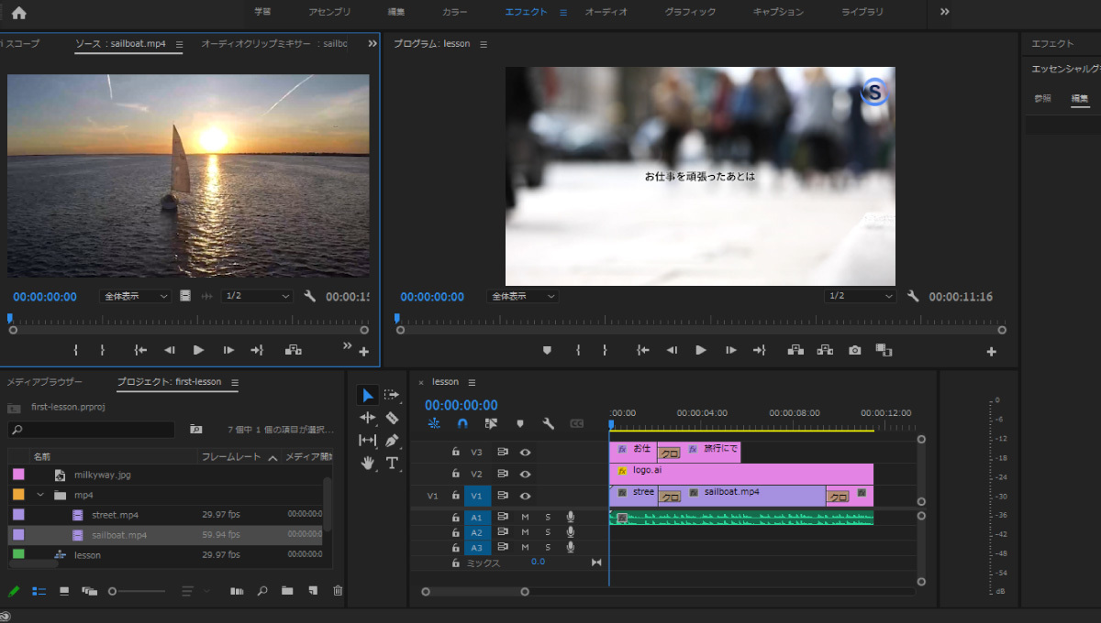The image size is (1101, 623).
Task: Click the Source monitor insert button
Action: click(x=294, y=350)
